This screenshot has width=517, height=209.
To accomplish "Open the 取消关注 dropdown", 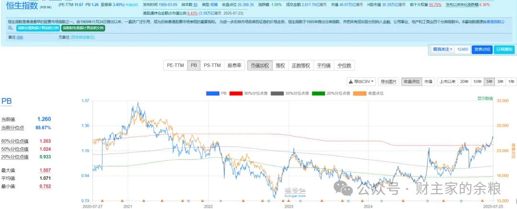I will (x=442, y=49).
